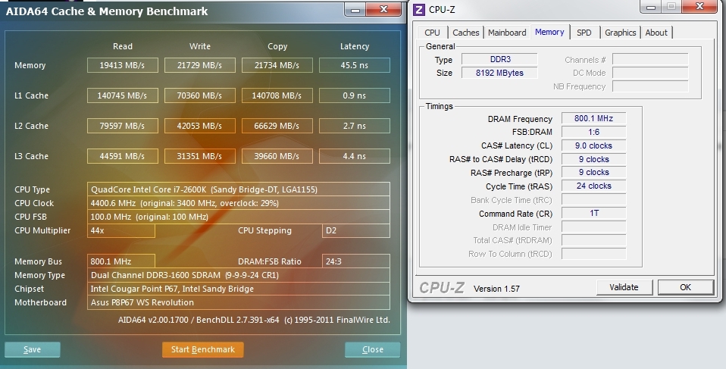Click the Close button in AIDA64
The height and width of the screenshot is (369, 726).
click(x=372, y=350)
